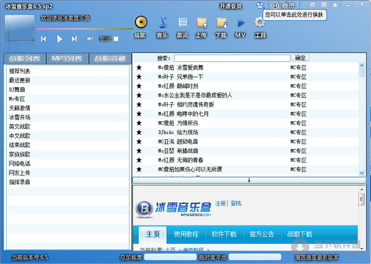This screenshot has height=264, width=371.
Task: Select 指挥录音 category
Action: click(20, 182)
